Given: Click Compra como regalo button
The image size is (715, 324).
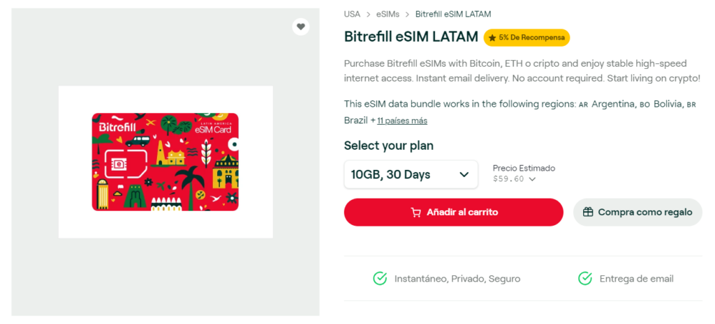Looking at the screenshot, I should (x=637, y=212).
